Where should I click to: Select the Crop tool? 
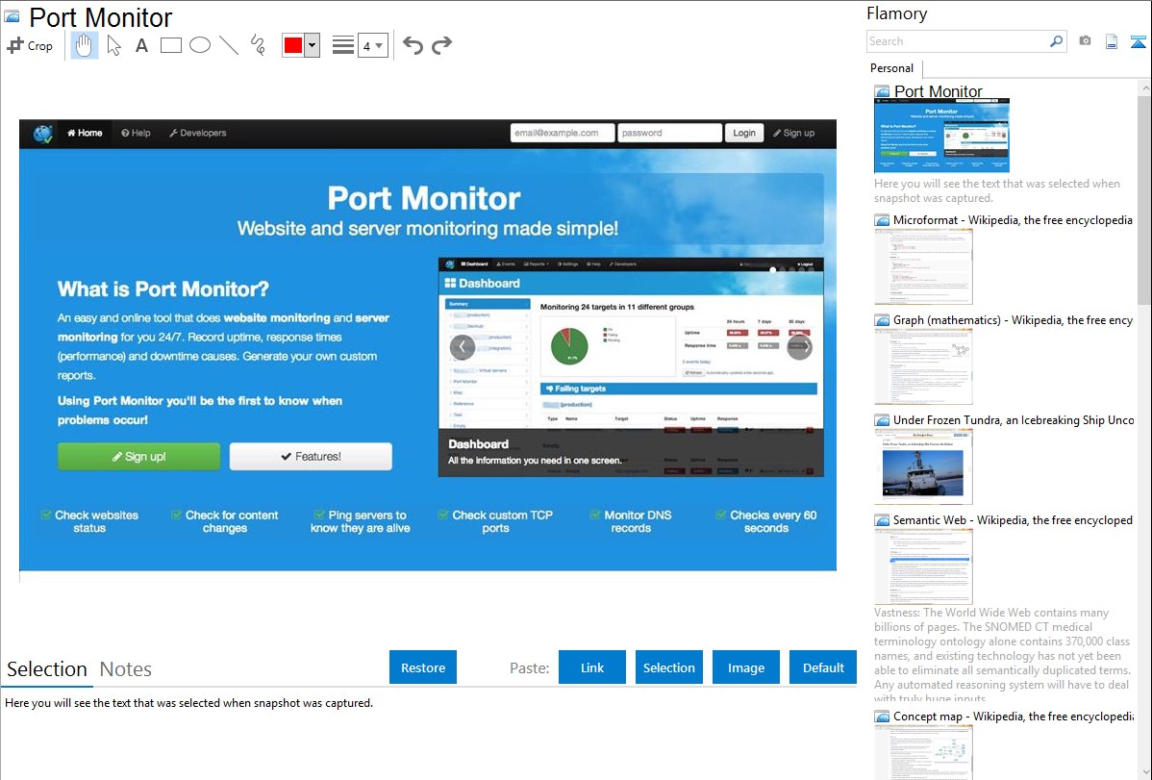30,45
